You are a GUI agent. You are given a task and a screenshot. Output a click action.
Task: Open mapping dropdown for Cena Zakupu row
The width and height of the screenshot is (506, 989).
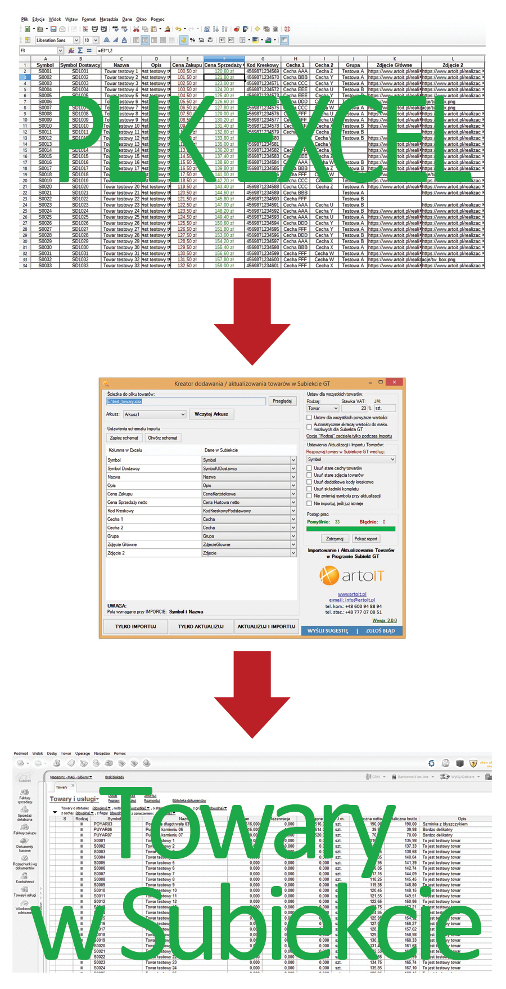pos(293,494)
